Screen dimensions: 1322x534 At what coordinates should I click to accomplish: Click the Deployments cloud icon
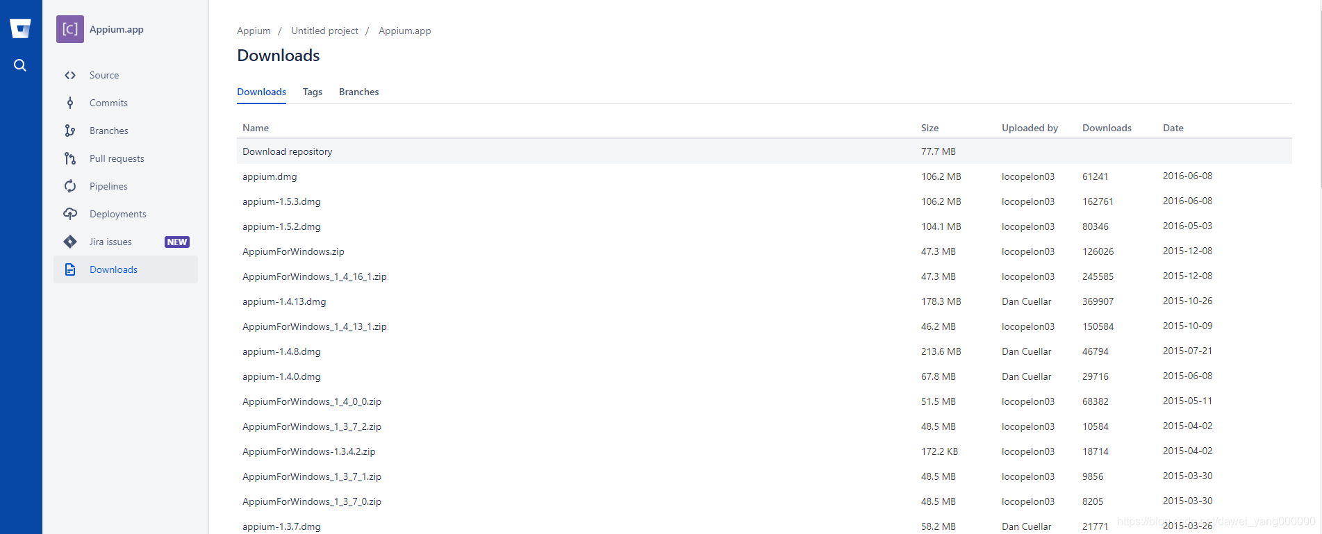pos(70,214)
